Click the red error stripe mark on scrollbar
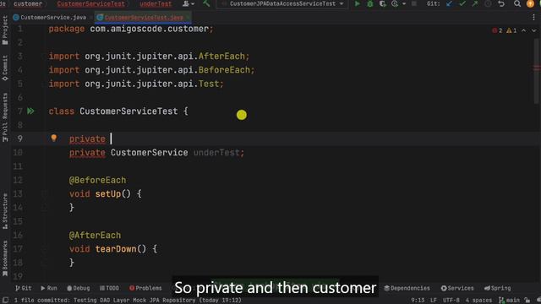541x304 pixels. (537, 68)
